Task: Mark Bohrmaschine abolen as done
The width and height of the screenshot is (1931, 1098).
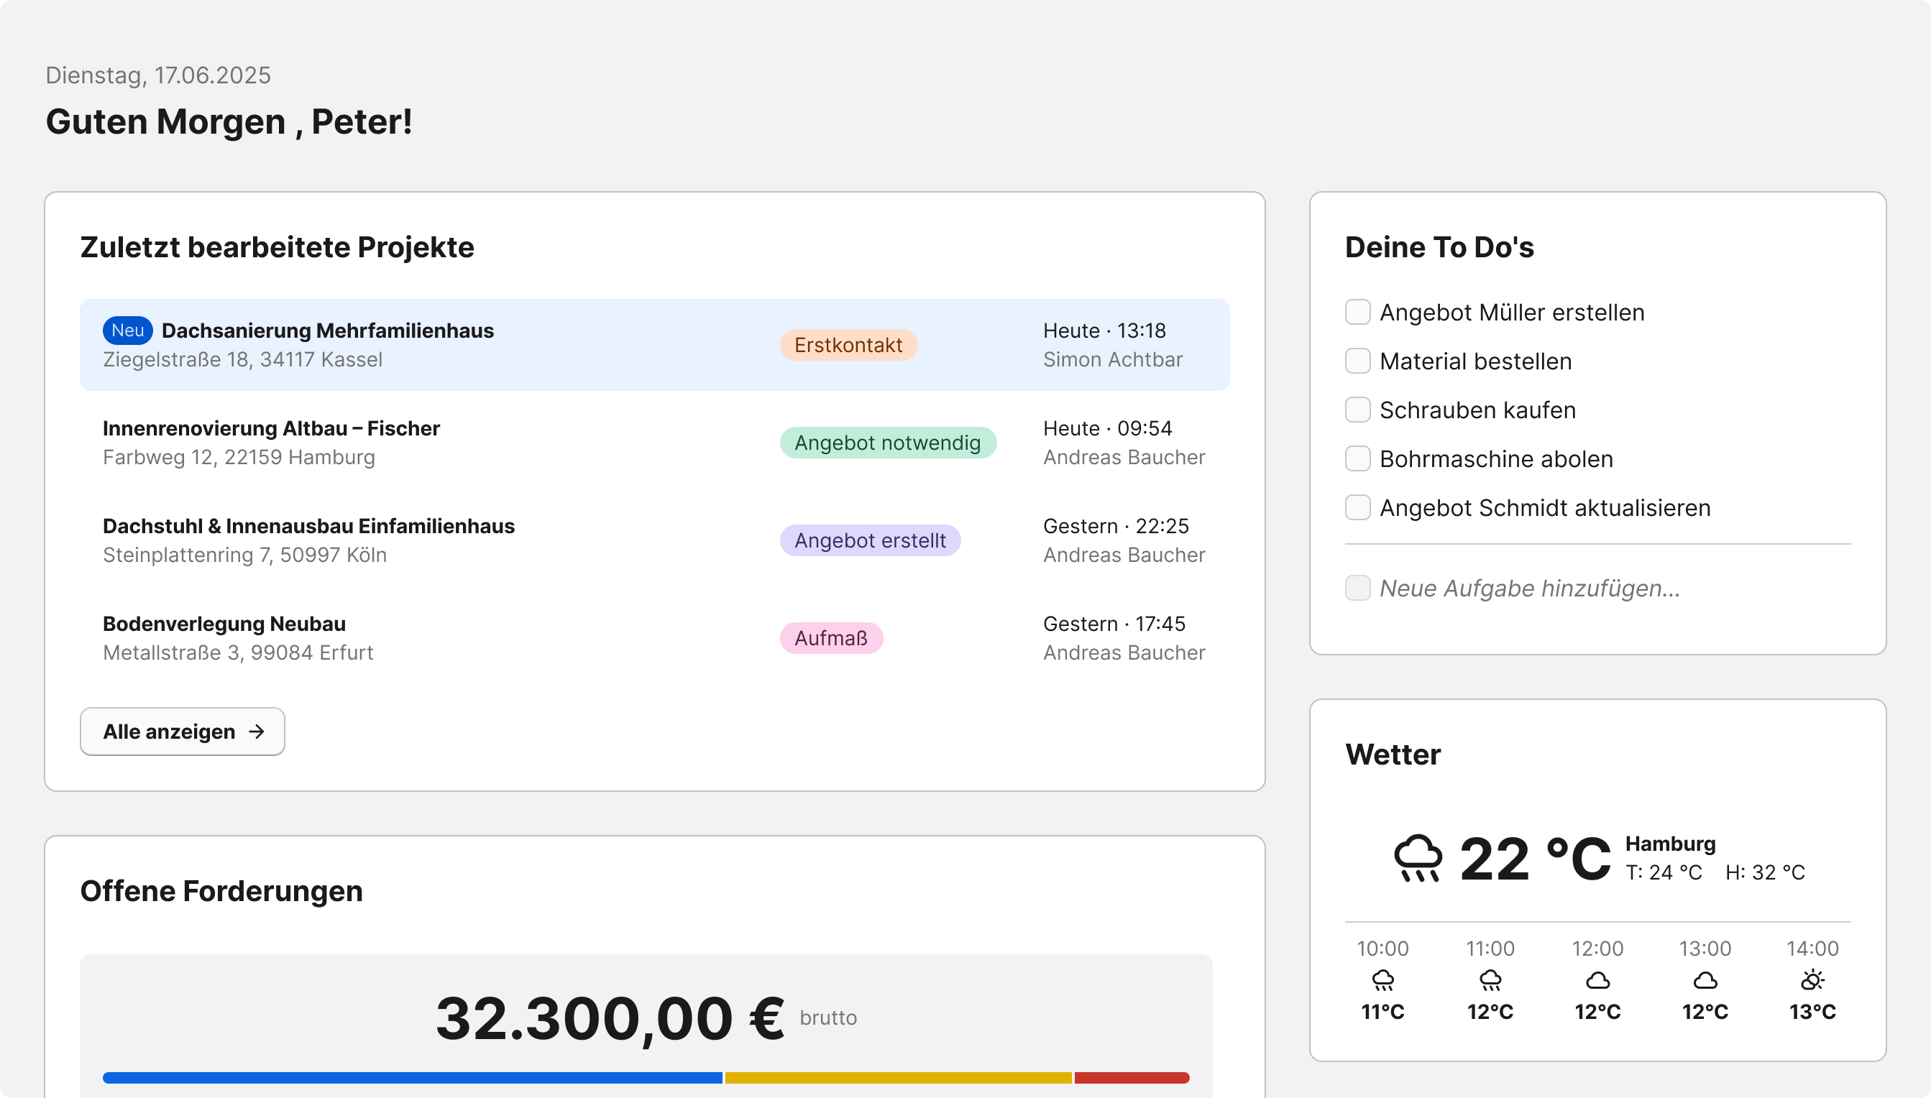Action: [1358, 458]
